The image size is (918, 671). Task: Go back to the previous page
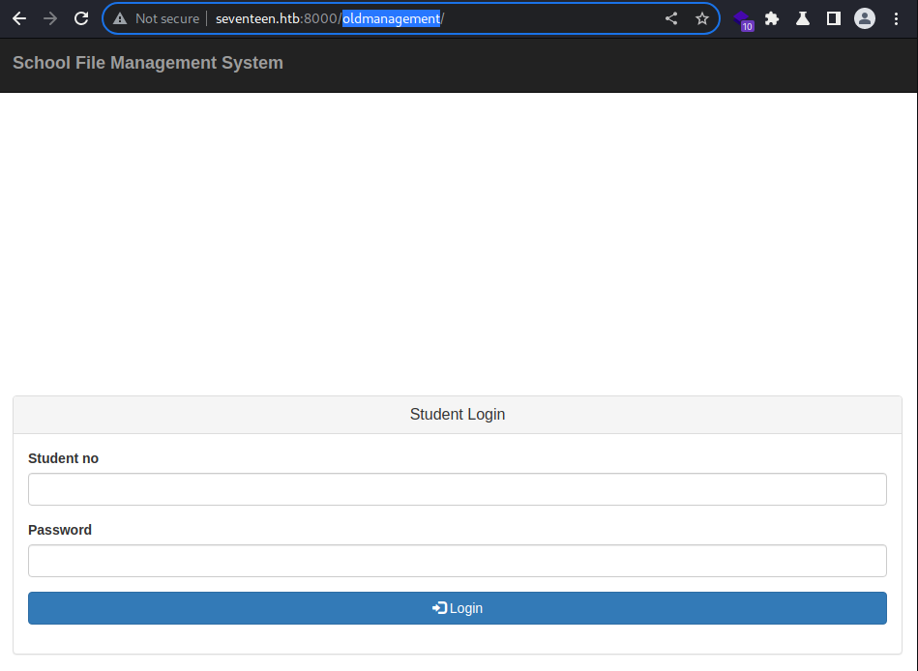point(19,18)
